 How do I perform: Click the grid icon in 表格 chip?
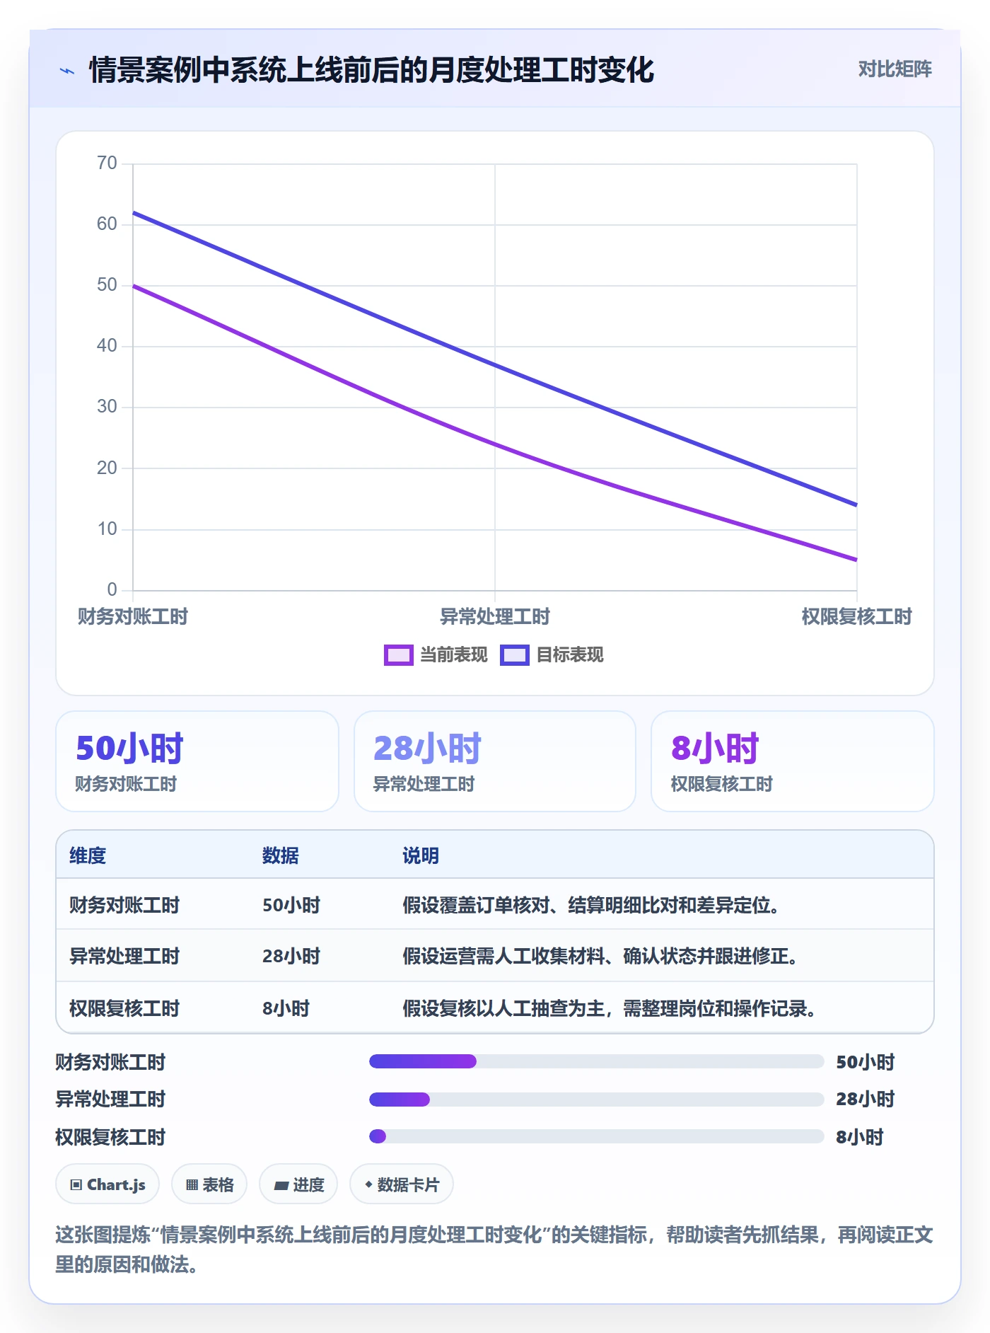tap(192, 1185)
